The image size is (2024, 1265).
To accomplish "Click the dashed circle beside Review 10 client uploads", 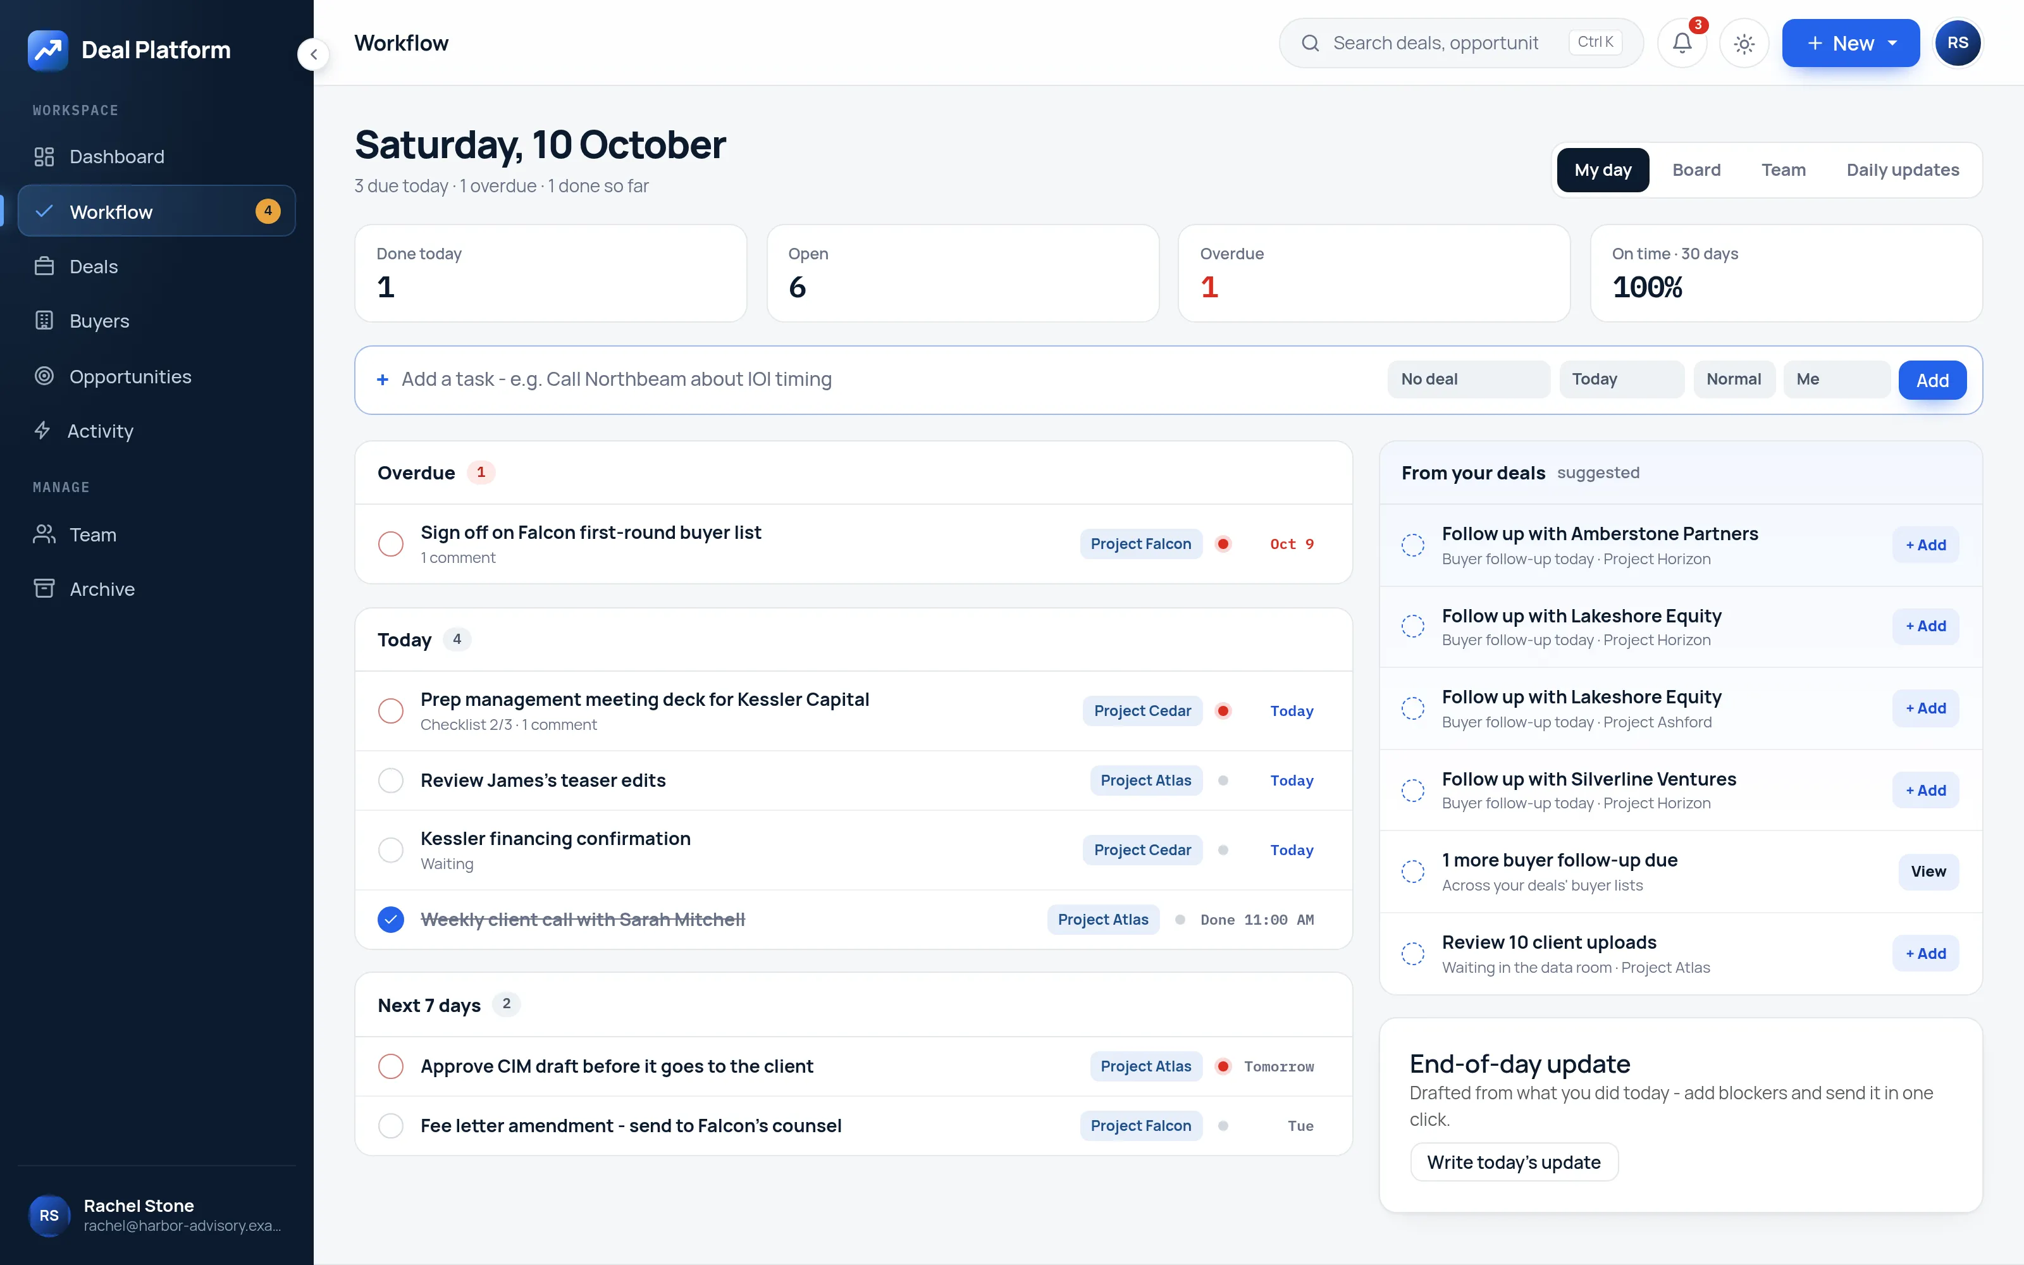I will [1412, 954].
